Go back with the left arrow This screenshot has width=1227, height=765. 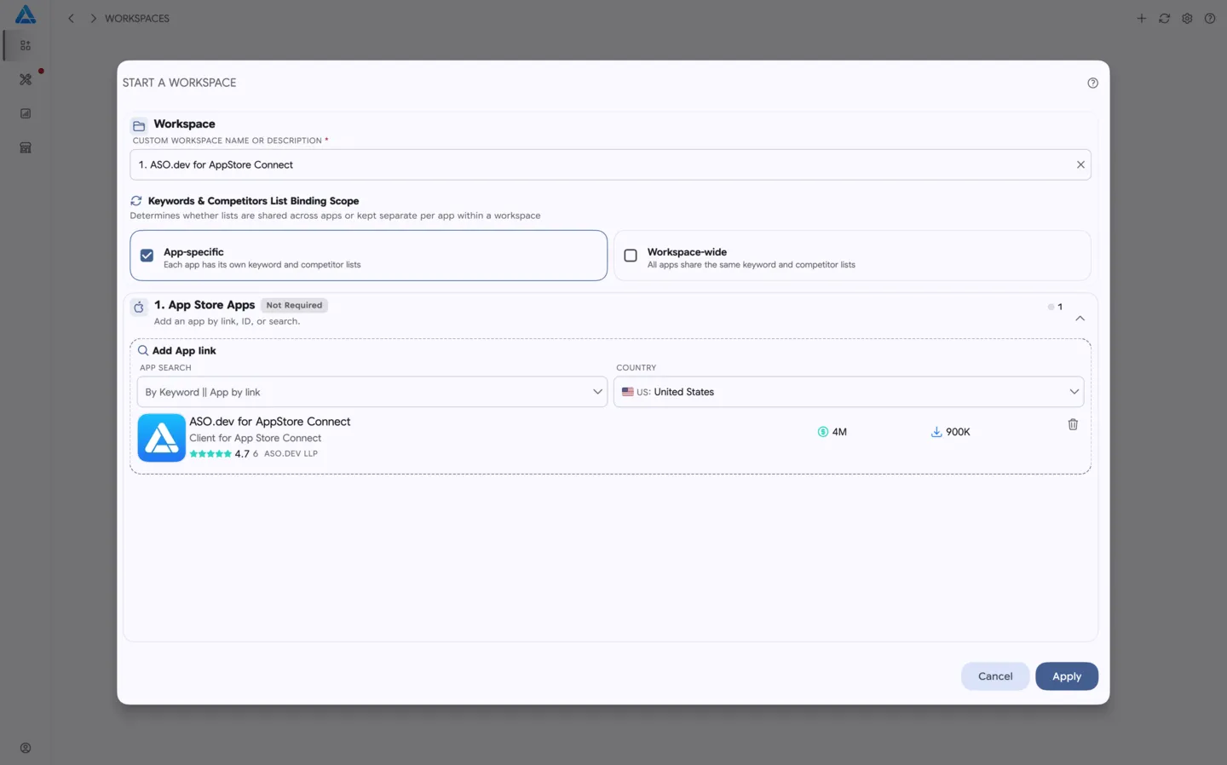(x=71, y=18)
